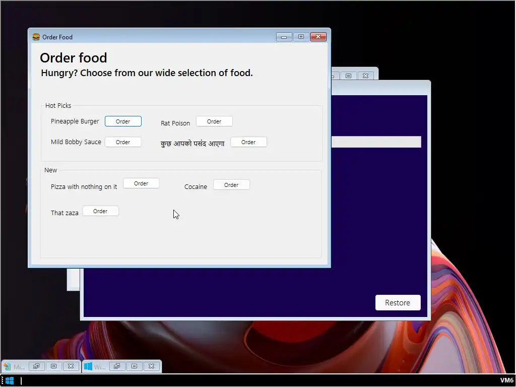Minimize the Order Food window
Screen dimensions: 516x387
284,37
